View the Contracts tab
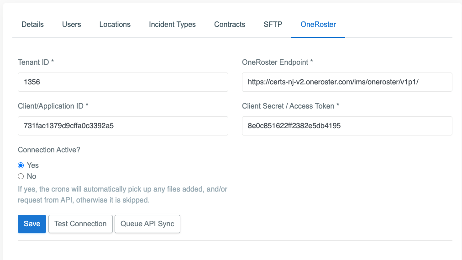 click(230, 25)
